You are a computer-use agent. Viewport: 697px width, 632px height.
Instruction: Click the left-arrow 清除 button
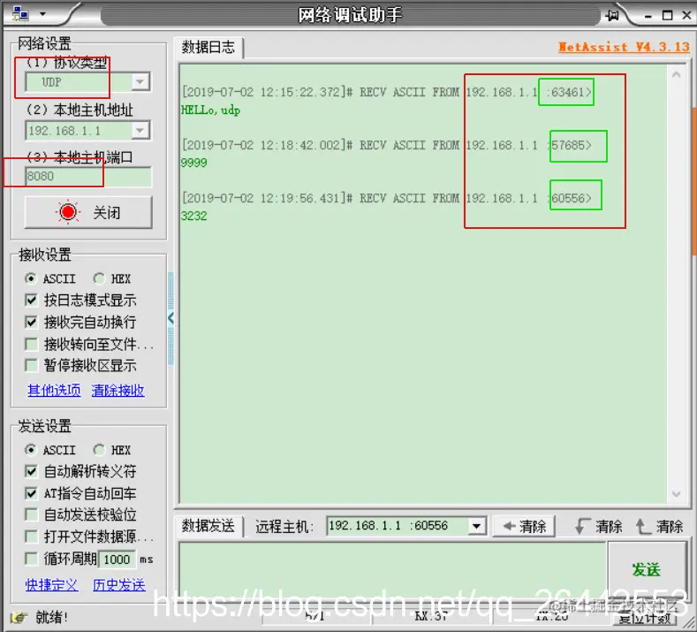pyautogui.click(x=524, y=527)
